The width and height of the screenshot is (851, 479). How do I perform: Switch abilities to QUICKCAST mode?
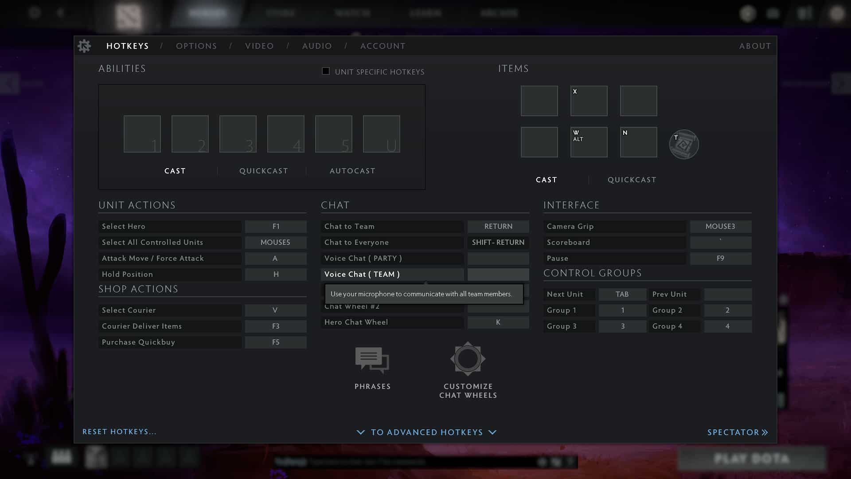(x=264, y=171)
